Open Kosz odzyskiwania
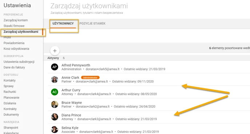The image size is (250, 134). pos(16,49)
